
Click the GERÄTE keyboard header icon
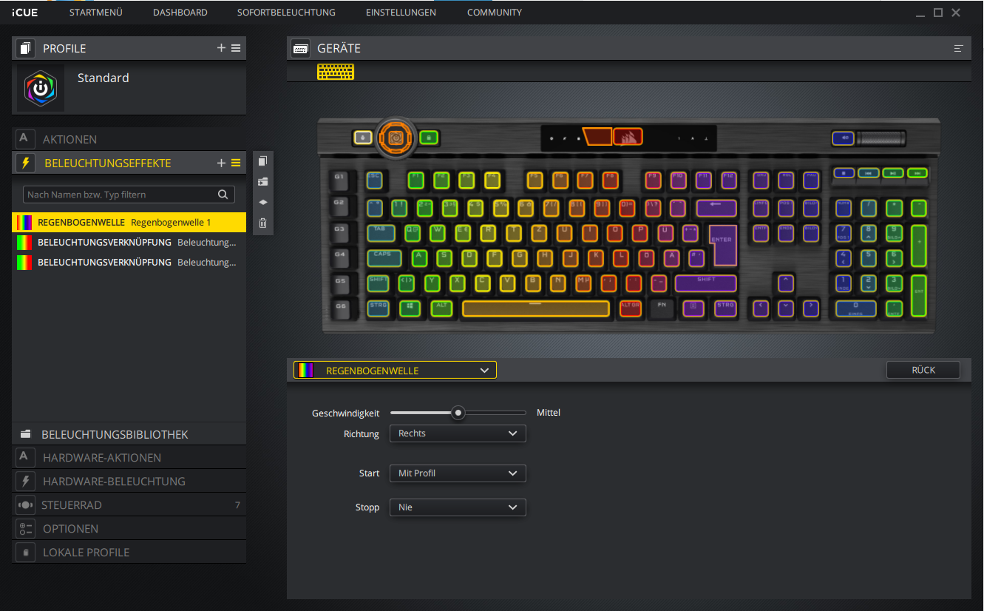[x=301, y=48]
